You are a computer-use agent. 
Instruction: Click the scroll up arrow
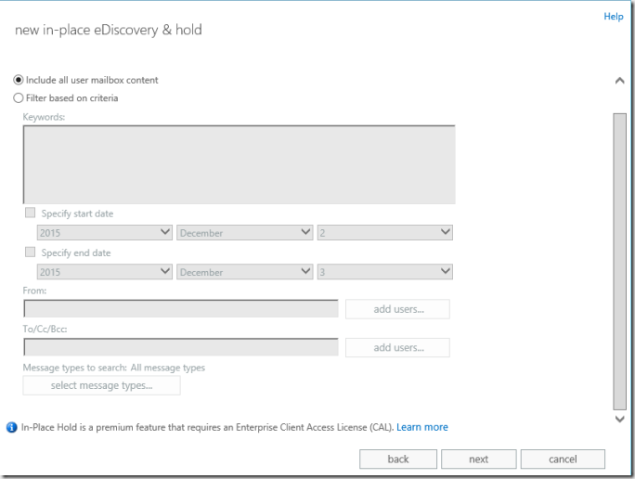620,81
